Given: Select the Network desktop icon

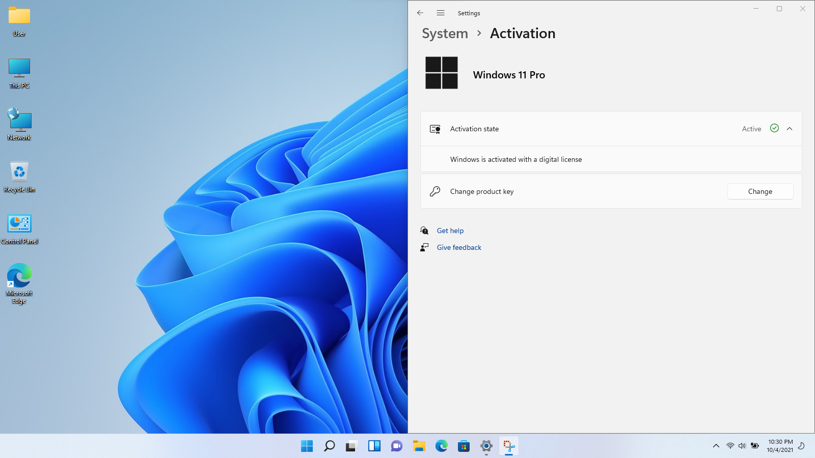Looking at the screenshot, I should 19,124.
